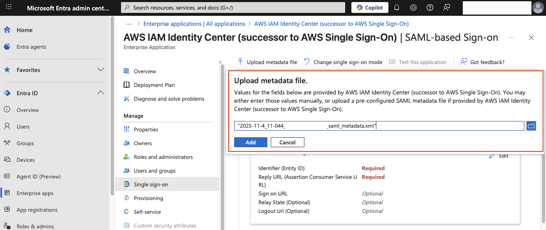Focus the search resources and docs field
This screenshot has height=230, width=546.
click(x=233, y=7)
